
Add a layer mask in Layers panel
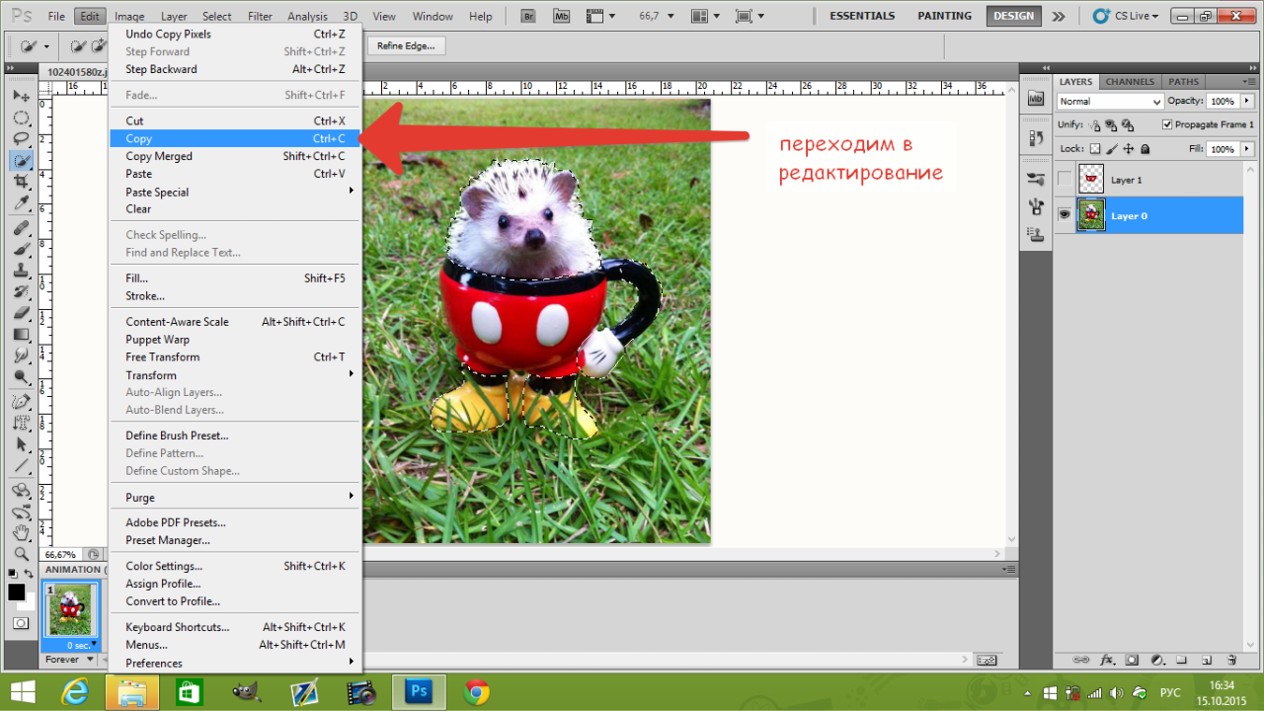[x=1132, y=660]
